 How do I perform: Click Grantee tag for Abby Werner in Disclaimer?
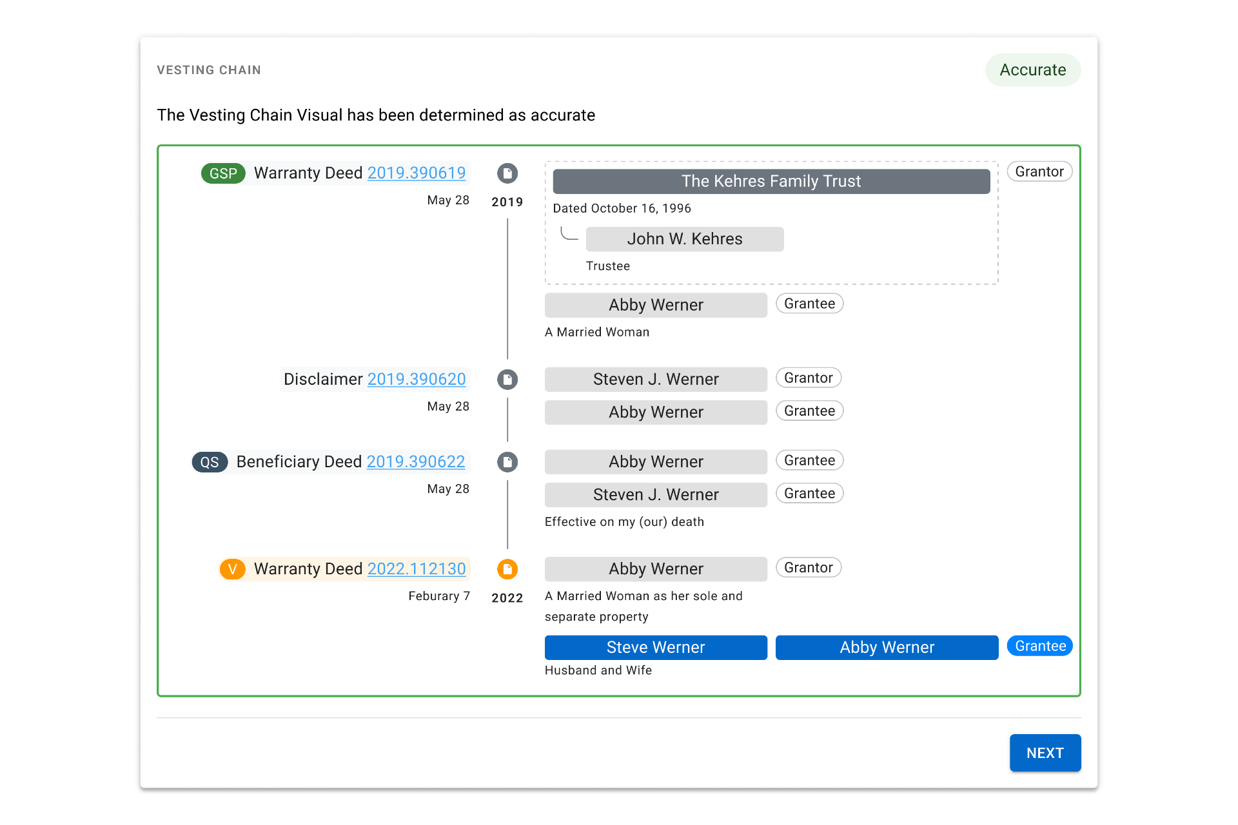[809, 411]
